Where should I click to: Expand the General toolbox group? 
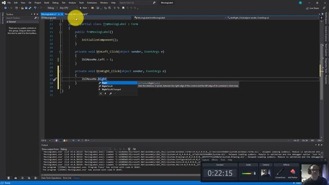8,22
